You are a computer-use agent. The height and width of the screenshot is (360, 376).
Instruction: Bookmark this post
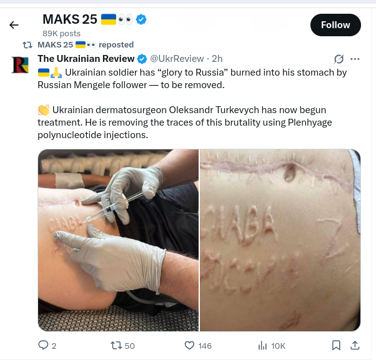coord(336,346)
